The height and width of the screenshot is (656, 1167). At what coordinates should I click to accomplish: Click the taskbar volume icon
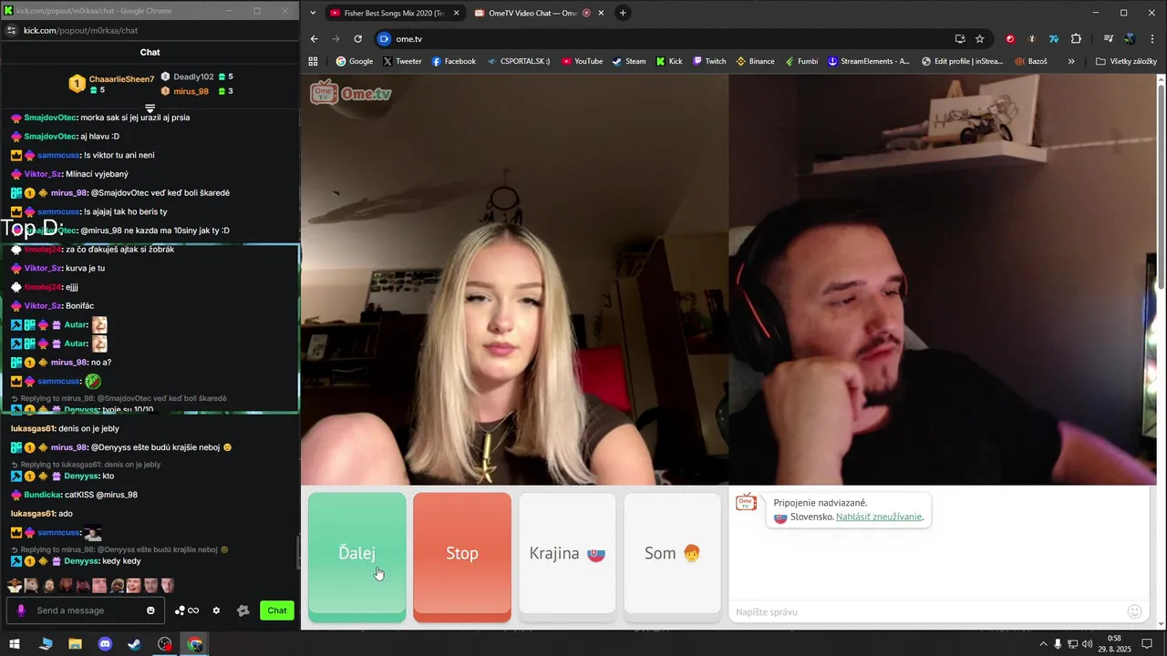coord(1087,644)
